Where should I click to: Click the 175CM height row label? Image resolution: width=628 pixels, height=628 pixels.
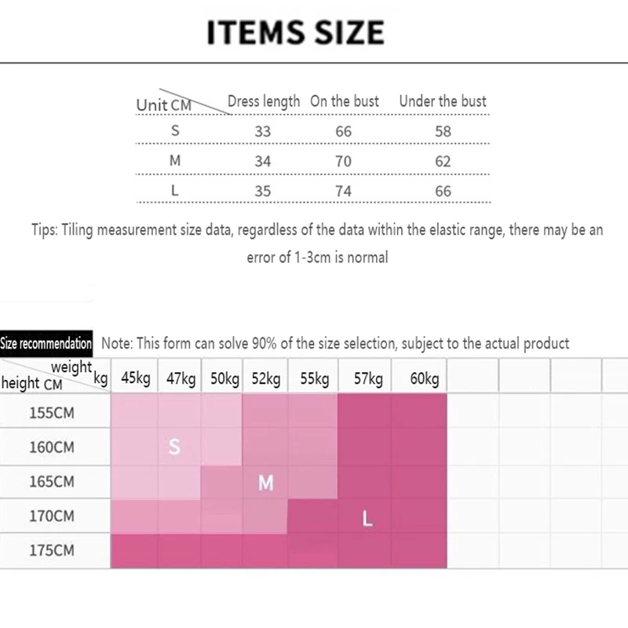pyautogui.click(x=52, y=551)
